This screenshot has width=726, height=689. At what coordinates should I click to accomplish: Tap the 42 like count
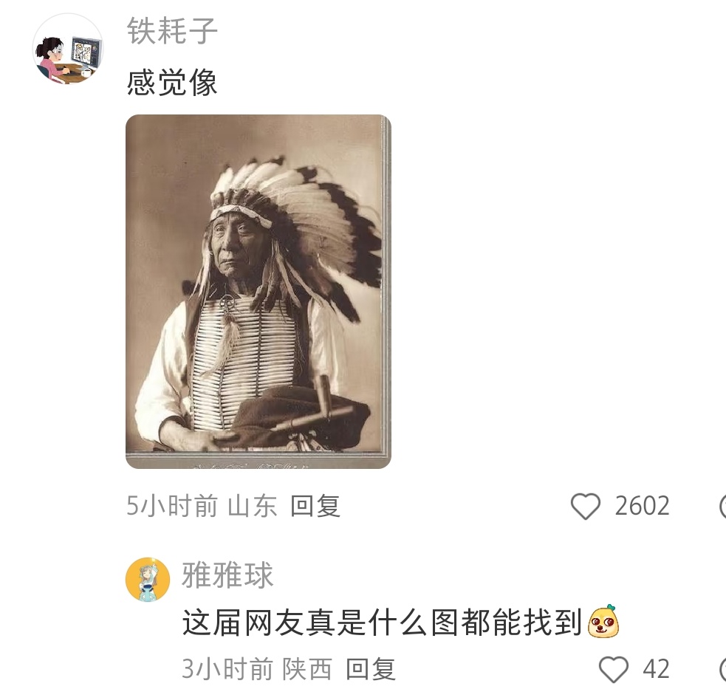pyautogui.click(x=656, y=669)
